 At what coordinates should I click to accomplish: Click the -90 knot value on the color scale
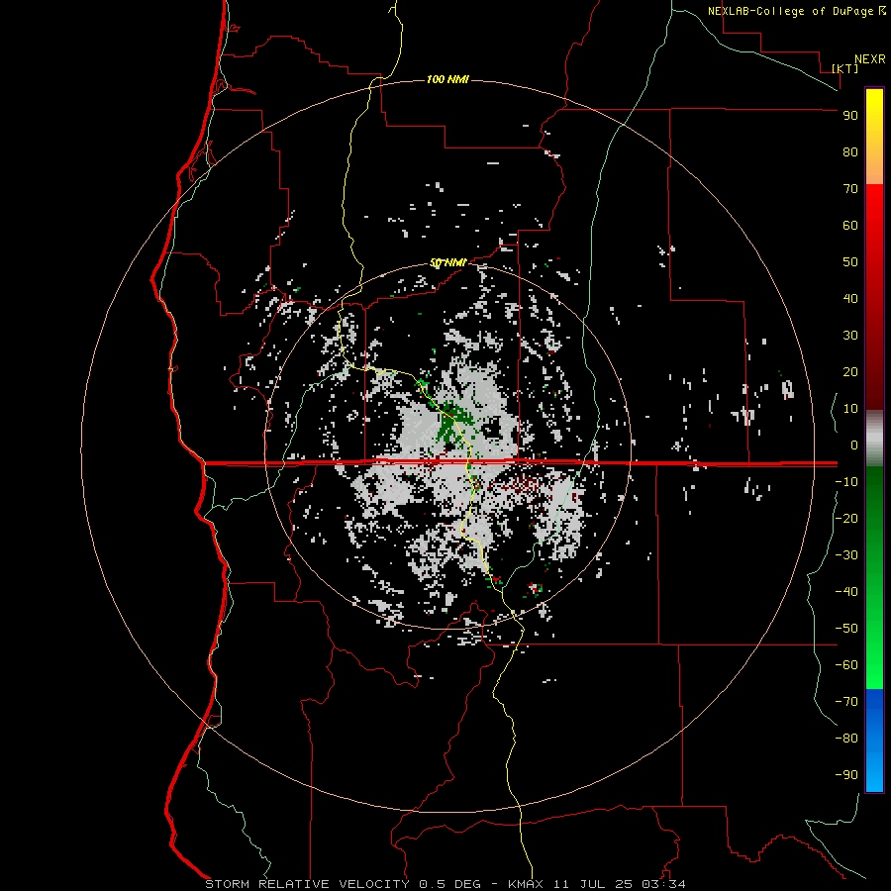(x=846, y=775)
